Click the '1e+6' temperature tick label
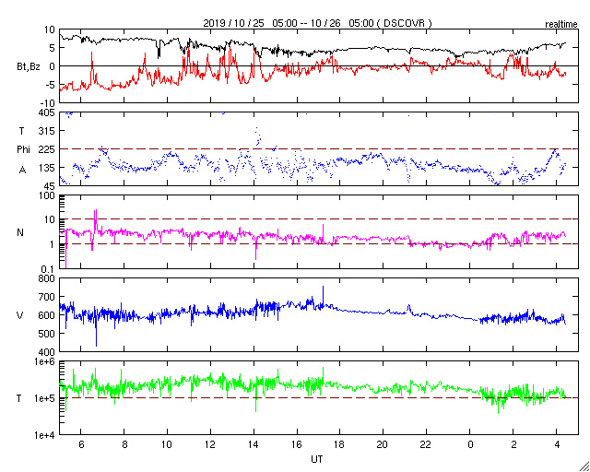 tap(45, 361)
